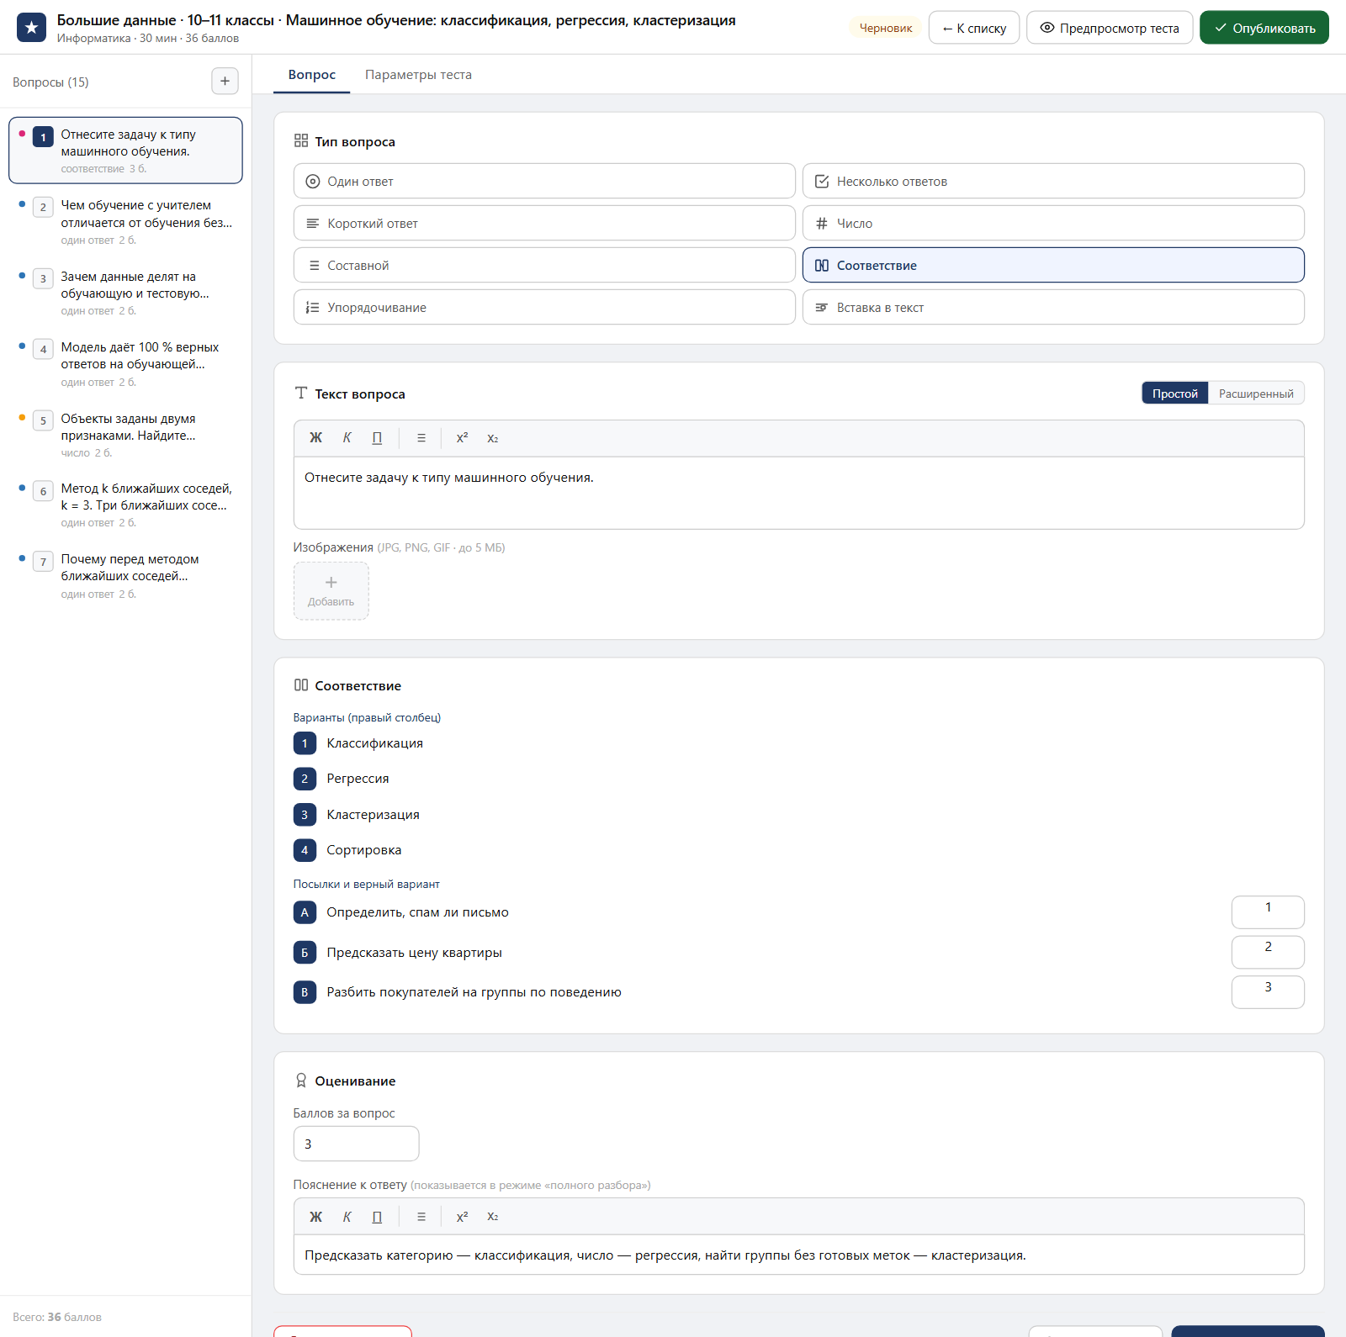
Task: Apply bold in question text toolbar
Action: [x=316, y=438]
